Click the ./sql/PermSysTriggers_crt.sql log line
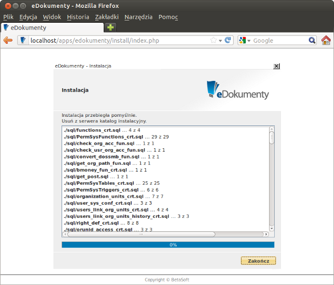The image size is (334, 285). [x=111, y=190]
